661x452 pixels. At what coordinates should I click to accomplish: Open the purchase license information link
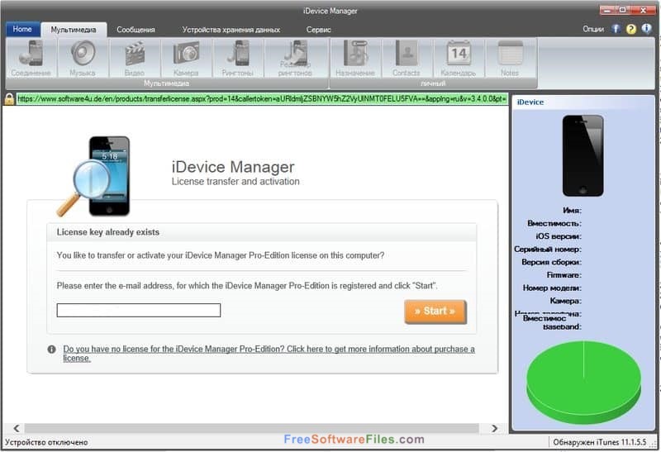pos(269,354)
